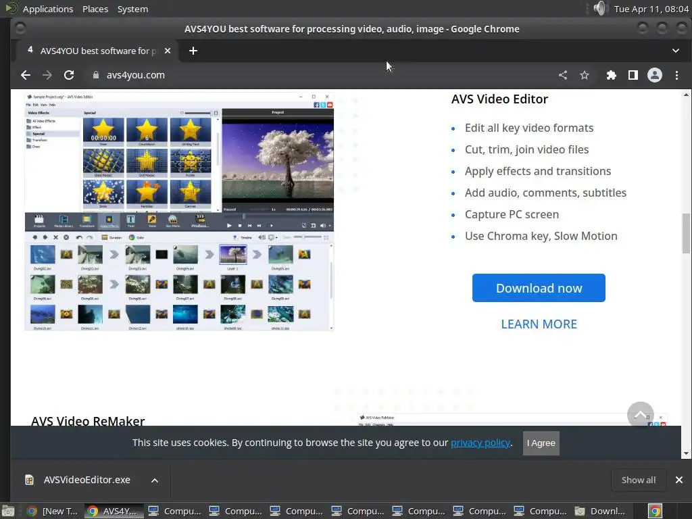Click the page vertical scrollbar thumb
This screenshot has height=519, width=692.
[x=686, y=233]
